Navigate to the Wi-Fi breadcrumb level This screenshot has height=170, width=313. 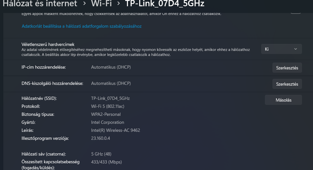[x=101, y=3]
